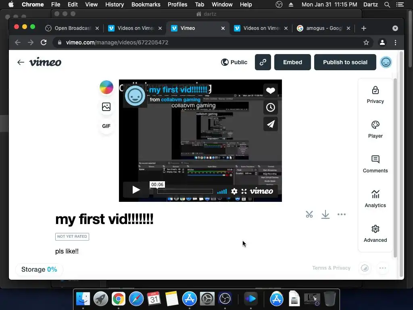Switch to the amogus Google tab
This screenshot has height=310, width=413.
pos(323,28)
